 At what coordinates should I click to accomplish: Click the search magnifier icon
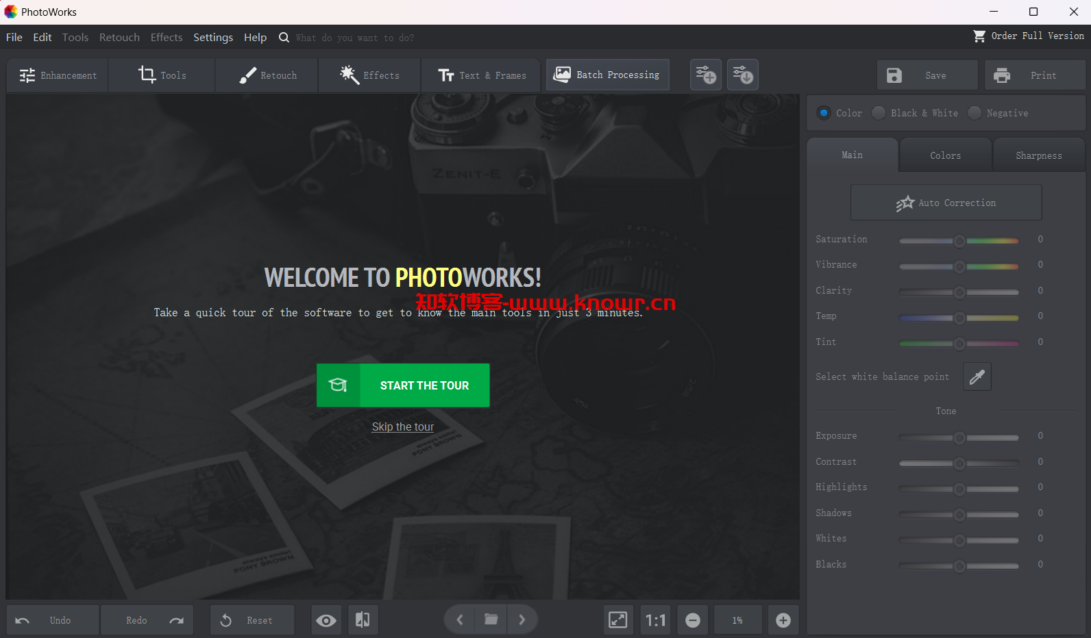[284, 37]
